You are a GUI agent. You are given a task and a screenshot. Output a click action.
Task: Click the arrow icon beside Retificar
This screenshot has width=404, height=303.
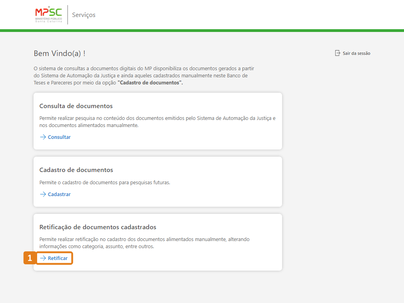[x=43, y=258]
